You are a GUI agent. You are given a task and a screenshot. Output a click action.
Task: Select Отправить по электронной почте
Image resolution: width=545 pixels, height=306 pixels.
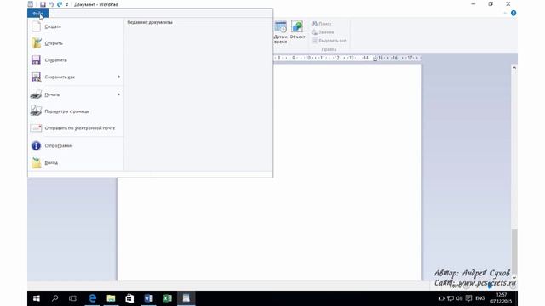76,128
